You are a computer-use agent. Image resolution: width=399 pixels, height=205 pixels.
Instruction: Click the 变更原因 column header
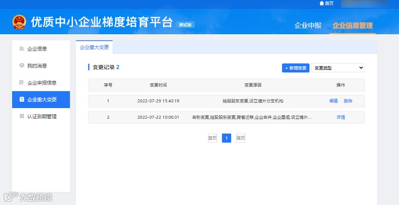tap(253, 85)
